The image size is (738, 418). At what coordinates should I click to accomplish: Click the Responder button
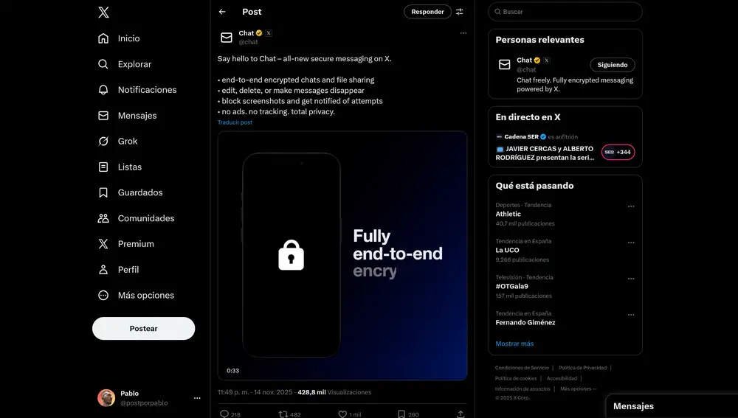point(427,12)
